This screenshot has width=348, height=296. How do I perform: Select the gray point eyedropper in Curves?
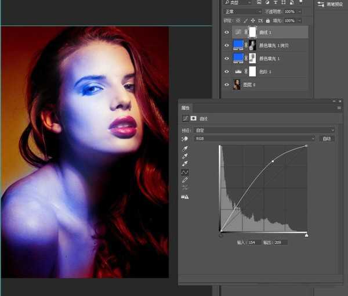coord(185,157)
